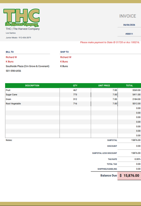
Task: Click the SHIPPING/HANDLING label
Action: 107,169
